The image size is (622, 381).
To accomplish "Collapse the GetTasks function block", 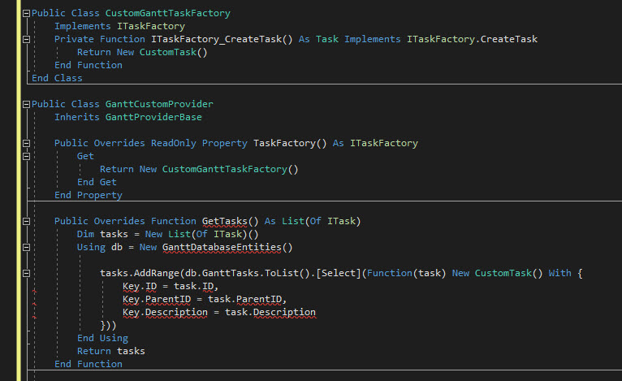I will coord(27,221).
